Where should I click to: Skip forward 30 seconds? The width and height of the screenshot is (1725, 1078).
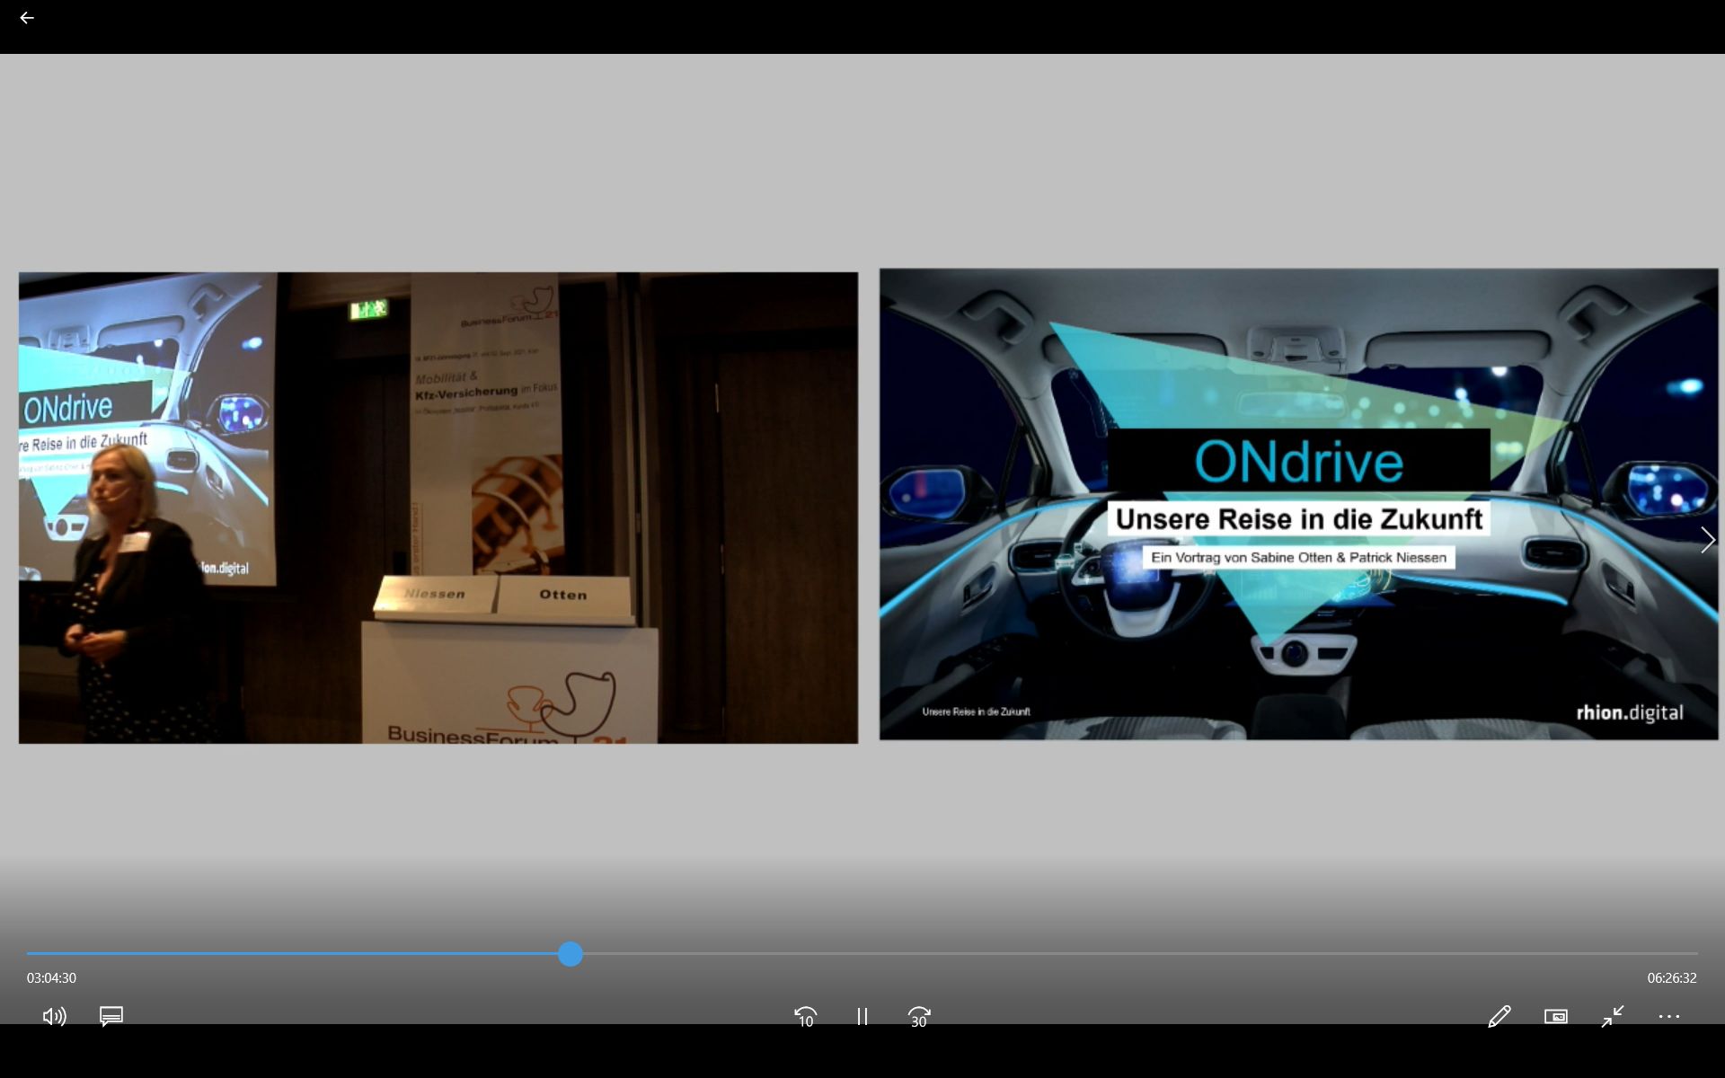918,1016
